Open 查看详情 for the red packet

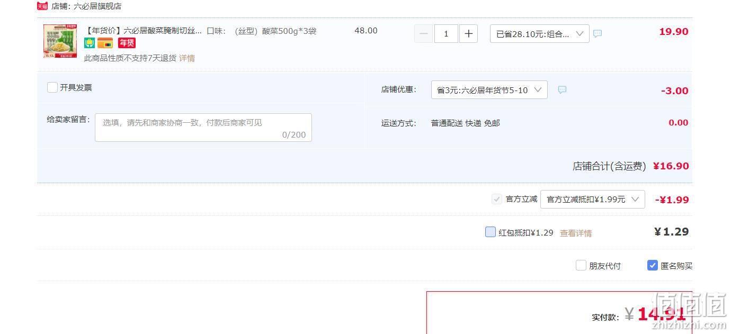coord(576,233)
